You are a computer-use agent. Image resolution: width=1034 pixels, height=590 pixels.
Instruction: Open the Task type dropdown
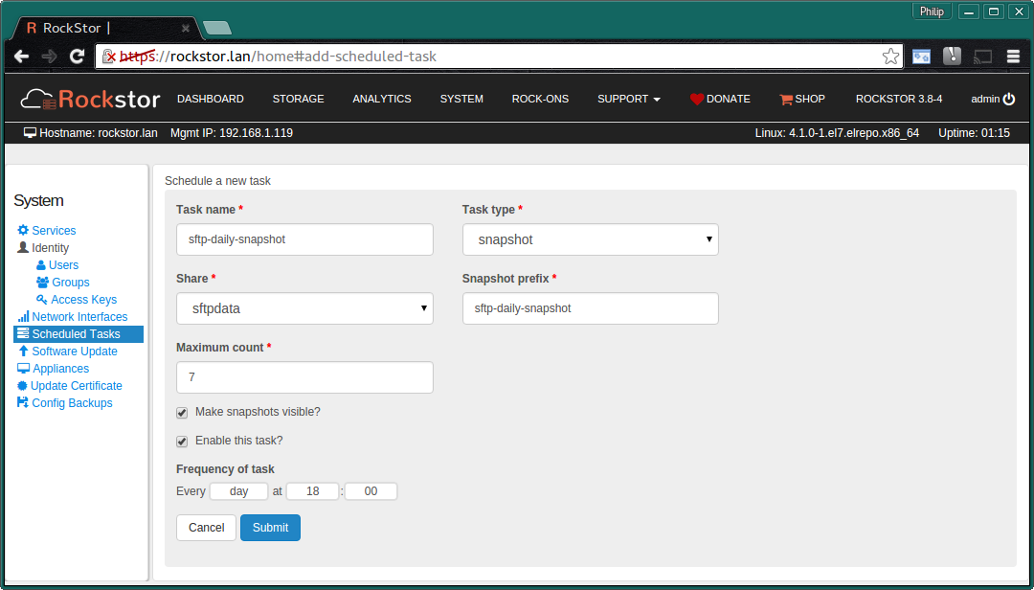590,239
